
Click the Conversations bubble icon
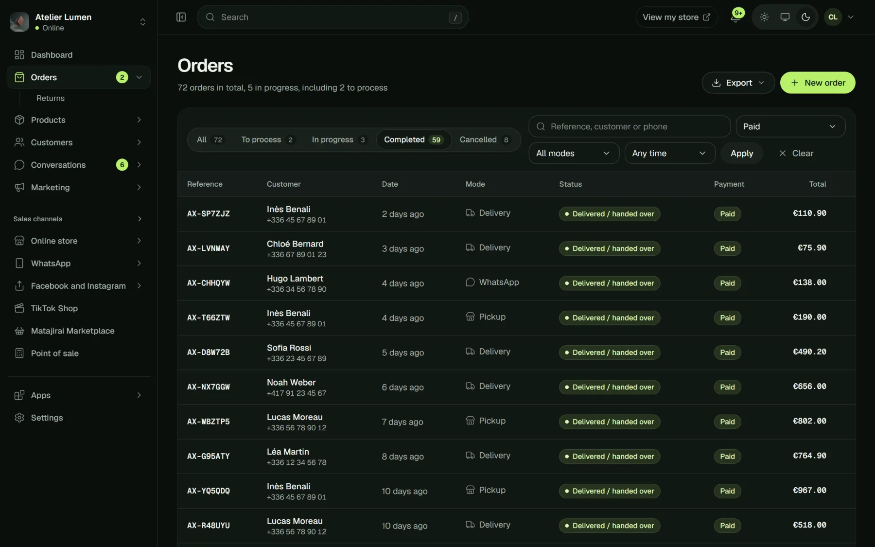(x=19, y=165)
